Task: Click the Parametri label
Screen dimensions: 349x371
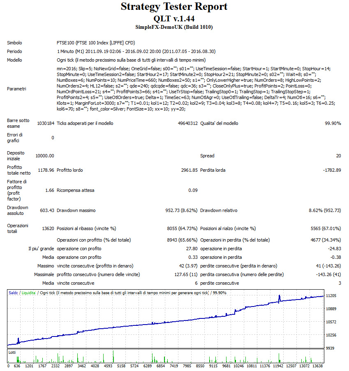Action: point(16,89)
